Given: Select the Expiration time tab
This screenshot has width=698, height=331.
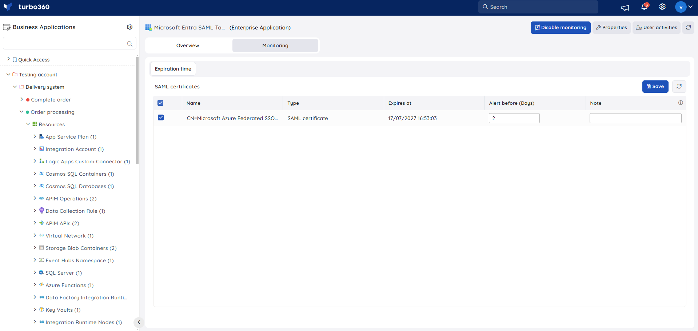Looking at the screenshot, I should point(173,69).
